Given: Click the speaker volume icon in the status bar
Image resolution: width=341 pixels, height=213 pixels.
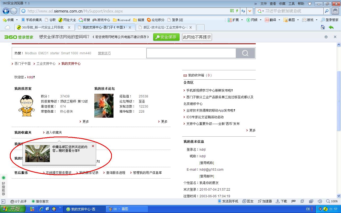Looking at the screenshot, I should [320, 201].
